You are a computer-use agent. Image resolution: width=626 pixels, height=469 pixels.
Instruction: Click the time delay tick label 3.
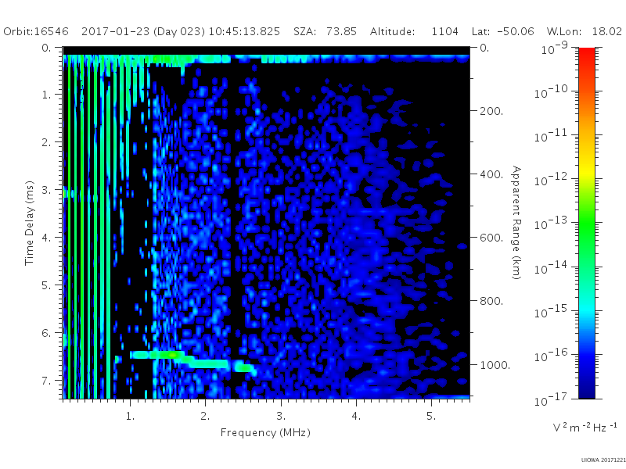(x=47, y=190)
